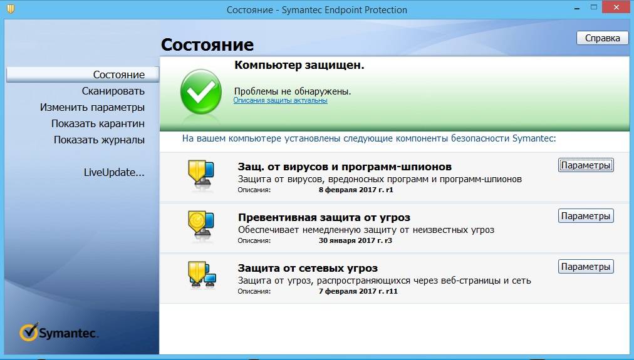The image size is (634, 360).
Task: Click the virus and spyware protection shield icon
Action: [x=201, y=175]
